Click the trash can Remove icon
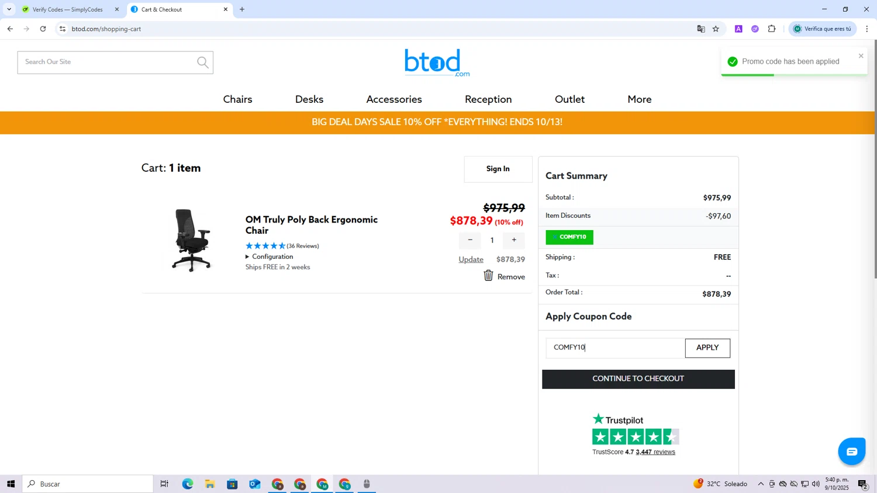Screen dimensions: 877x493 (x=488, y=276)
